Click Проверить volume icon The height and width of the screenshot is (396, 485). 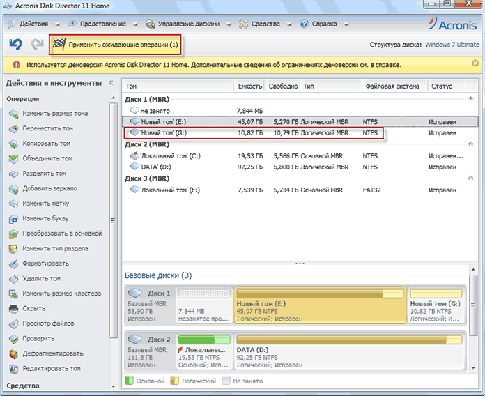coord(13,338)
